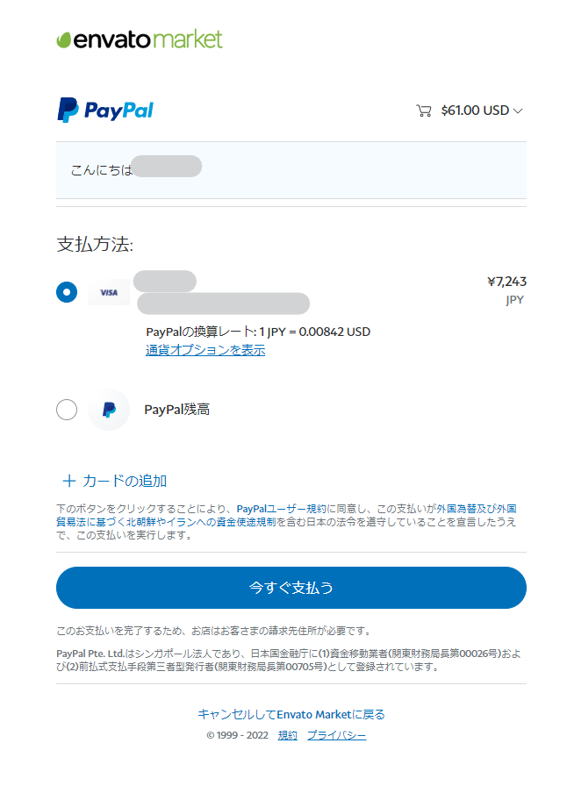Click the PayPal balance P icon
Screen dimensions: 567x786
coord(109,410)
